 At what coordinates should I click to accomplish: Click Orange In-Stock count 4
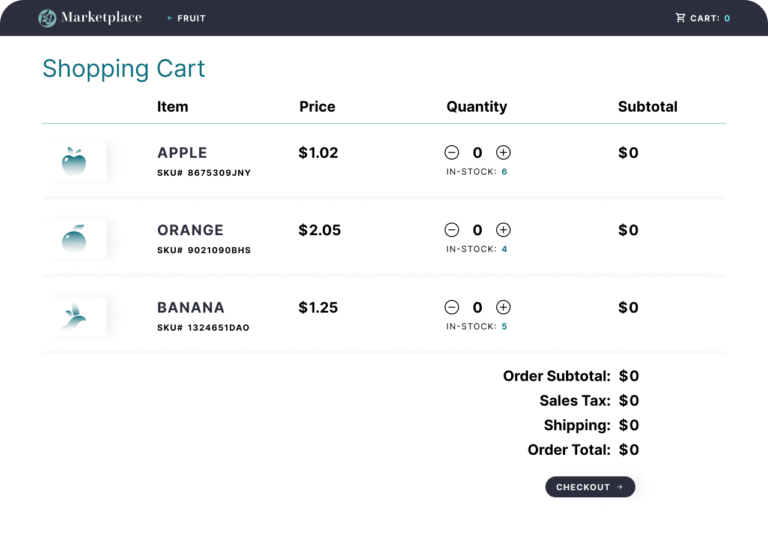click(x=505, y=249)
